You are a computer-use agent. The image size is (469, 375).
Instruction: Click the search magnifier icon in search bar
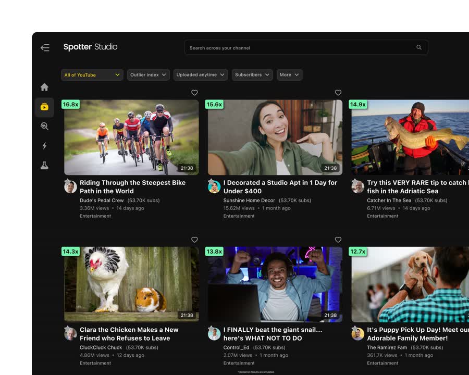click(419, 47)
